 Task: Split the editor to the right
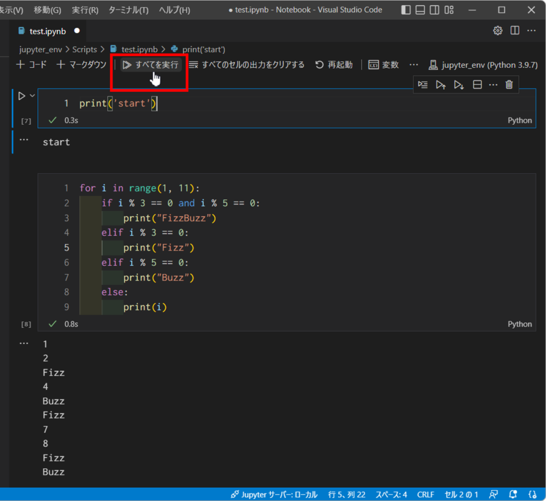coord(515,30)
